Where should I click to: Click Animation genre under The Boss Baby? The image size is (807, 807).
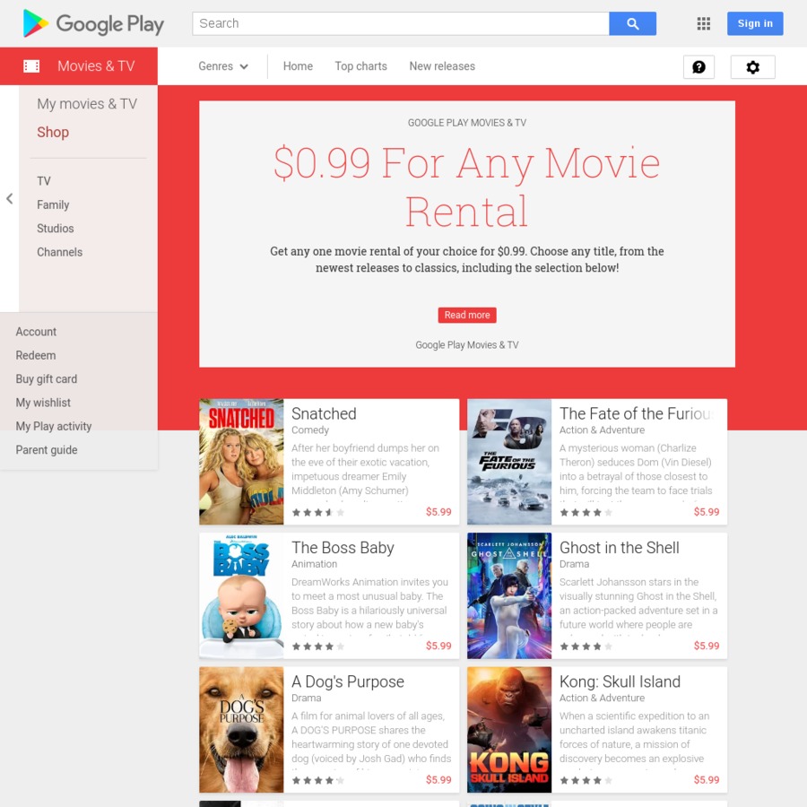[314, 564]
